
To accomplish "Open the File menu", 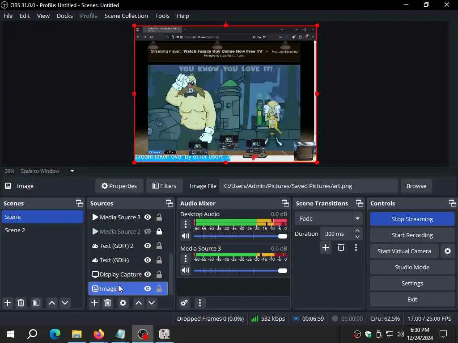I will click(8, 16).
